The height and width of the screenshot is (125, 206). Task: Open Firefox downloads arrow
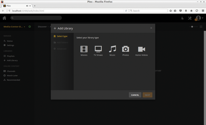[x=186, y=11]
